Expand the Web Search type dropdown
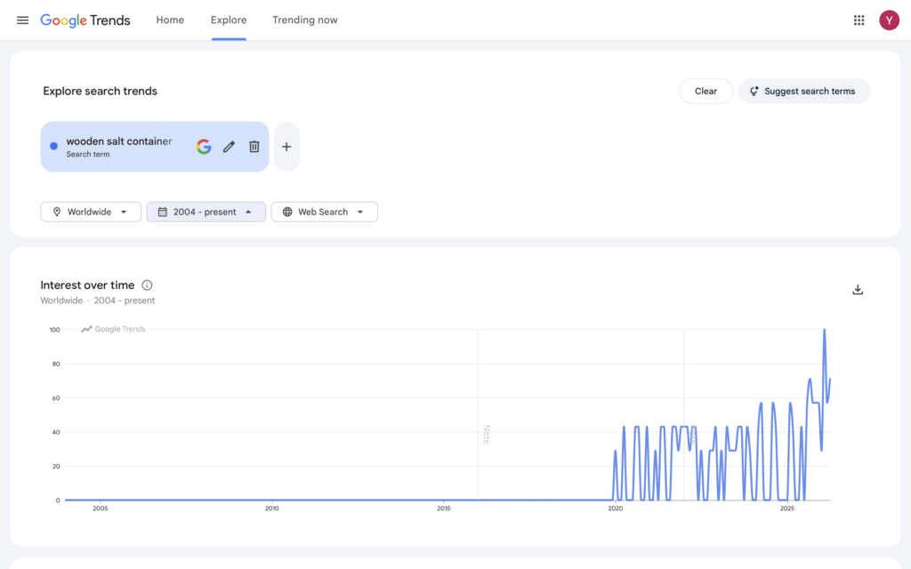Screen dimensions: 911x569 (324, 212)
